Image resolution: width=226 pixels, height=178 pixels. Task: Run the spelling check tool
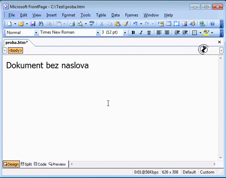point(92,24)
